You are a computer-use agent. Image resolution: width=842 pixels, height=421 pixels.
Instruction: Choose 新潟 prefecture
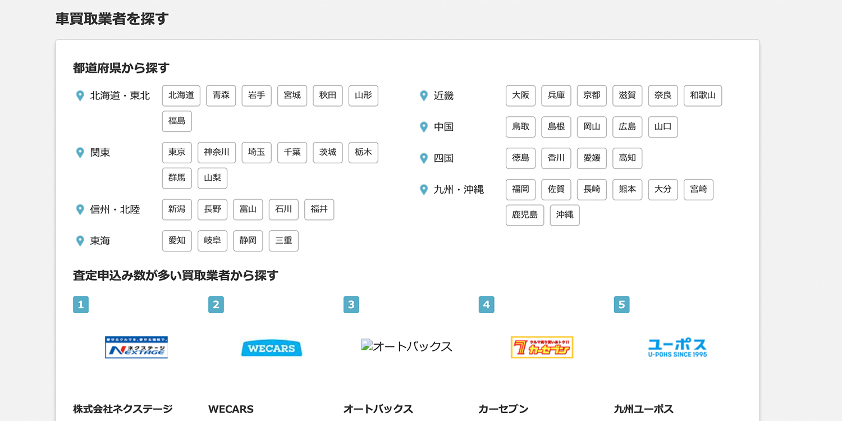click(177, 209)
